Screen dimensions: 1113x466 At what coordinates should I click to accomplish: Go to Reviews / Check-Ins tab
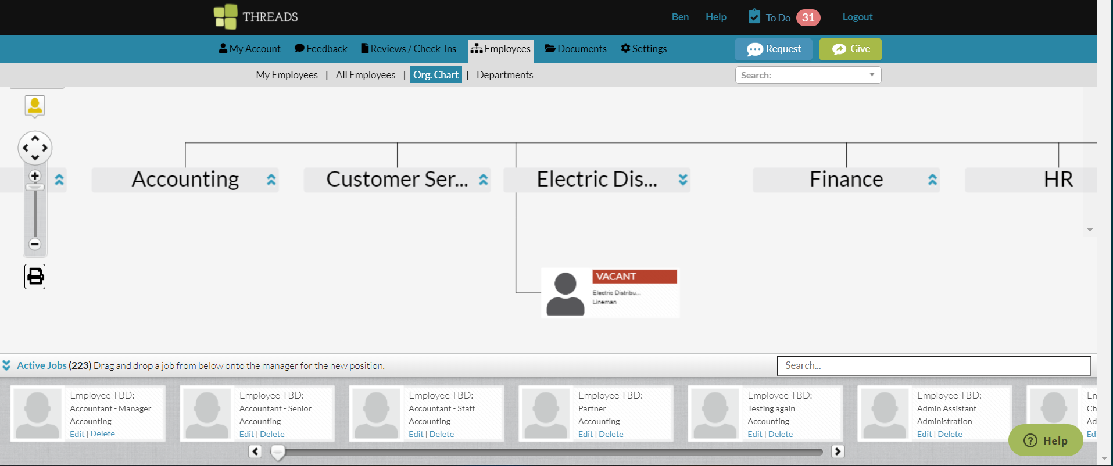click(409, 49)
